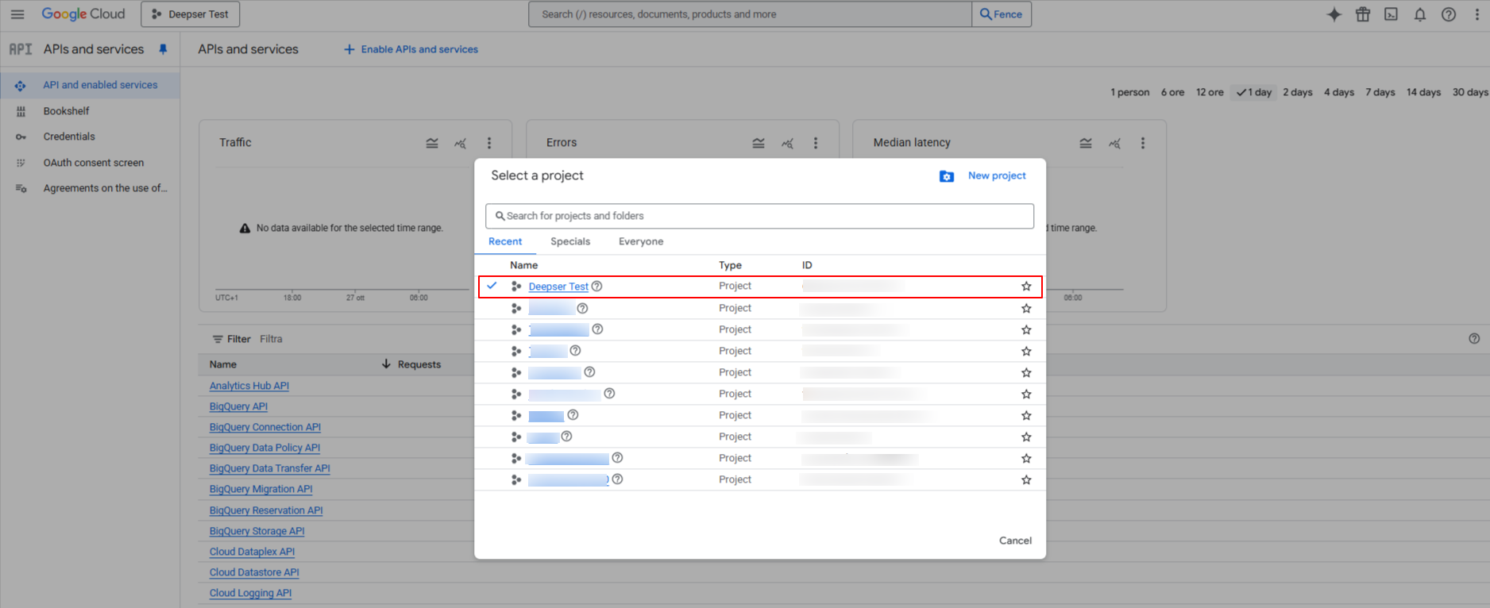Open the BigQuery Reservation API link
The image size is (1490, 608).
point(266,510)
